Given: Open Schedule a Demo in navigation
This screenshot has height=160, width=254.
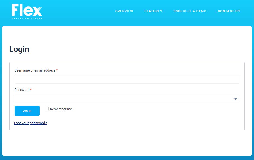Looking at the screenshot, I should coord(190,11).
